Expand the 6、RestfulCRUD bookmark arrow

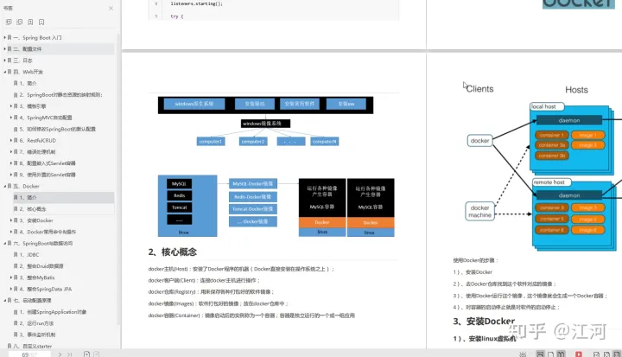[x=11, y=140]
